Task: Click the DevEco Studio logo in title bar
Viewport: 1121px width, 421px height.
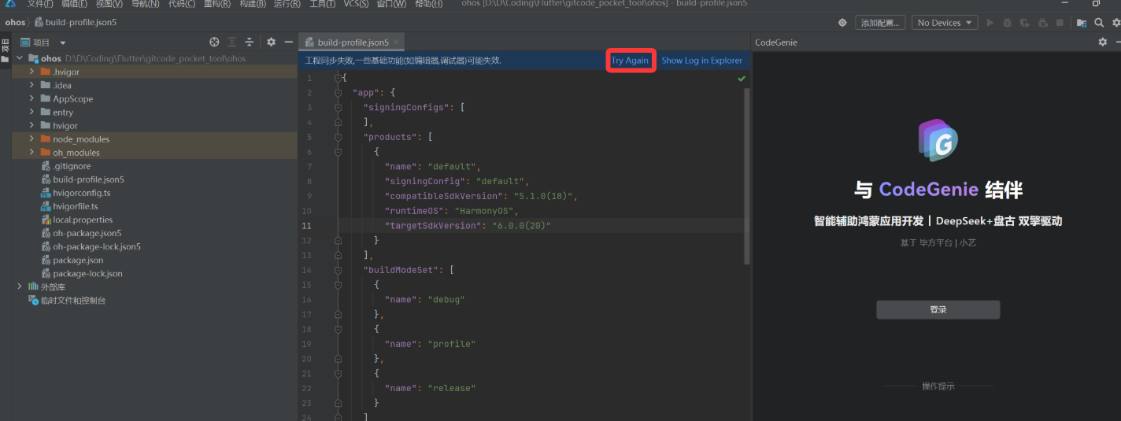Action: click(x=12, y=4)
